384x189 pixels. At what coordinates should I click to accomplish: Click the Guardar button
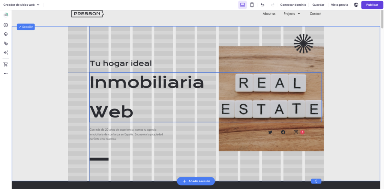click(x=318, y=4)
